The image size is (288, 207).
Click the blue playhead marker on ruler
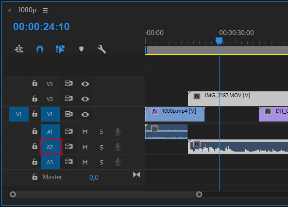[219, 41]
